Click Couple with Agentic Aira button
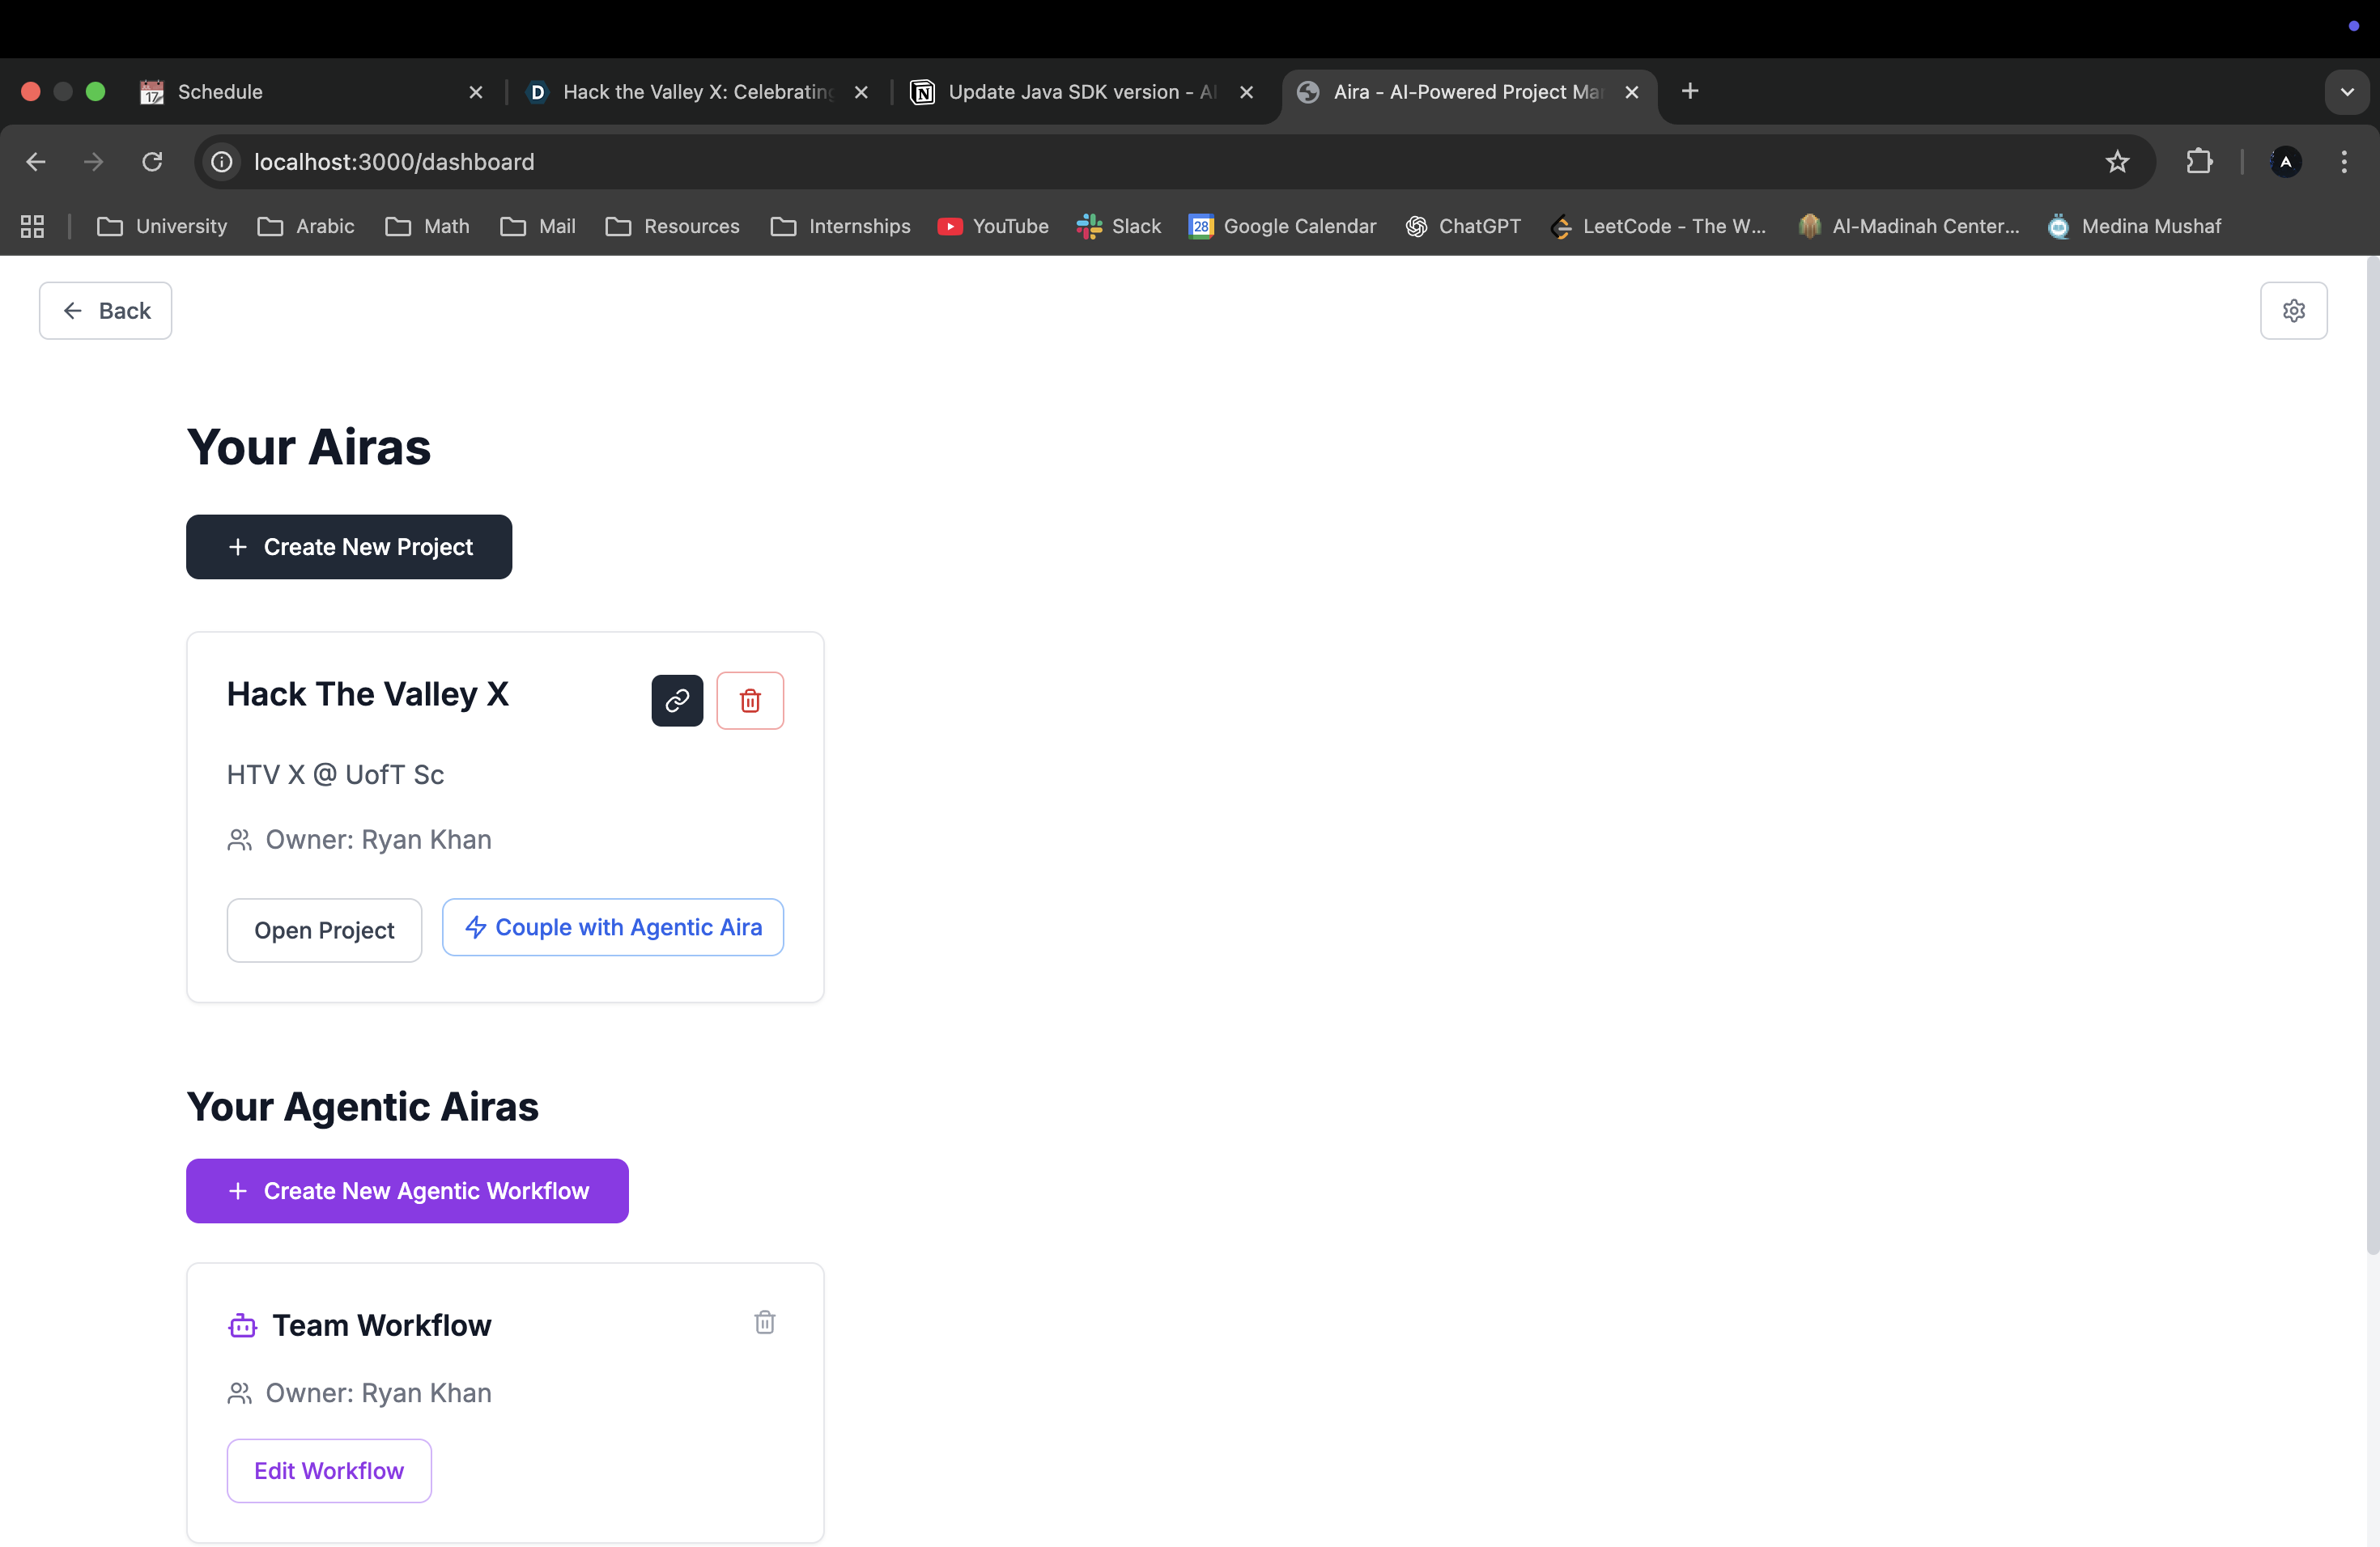2380x1547 pixels. click(x=613, y=927)
